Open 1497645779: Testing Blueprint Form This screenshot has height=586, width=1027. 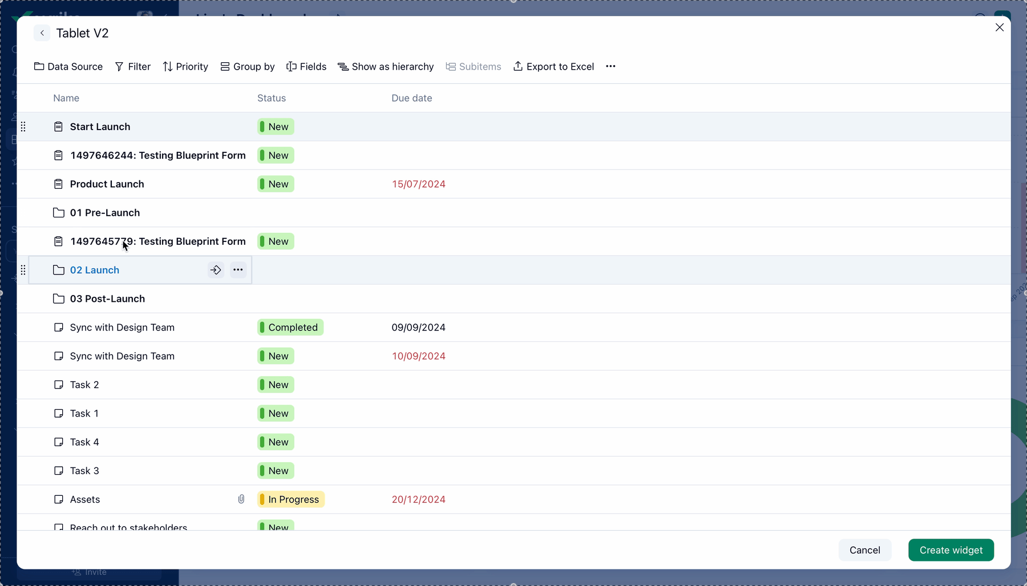pos(158,241)
